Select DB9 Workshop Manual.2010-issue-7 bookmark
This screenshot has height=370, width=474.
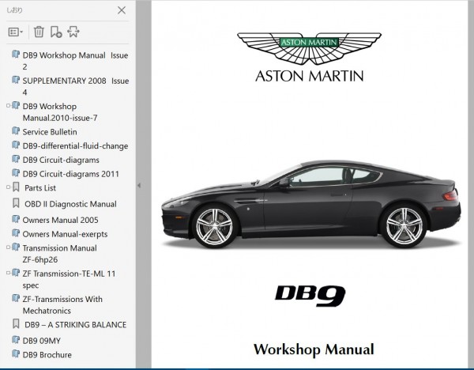60,112
